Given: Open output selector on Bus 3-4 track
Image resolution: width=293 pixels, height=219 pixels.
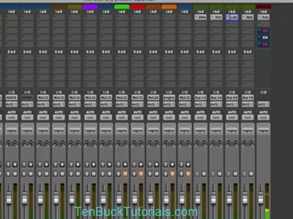Looking at the screenshot, I should point(216,104).
